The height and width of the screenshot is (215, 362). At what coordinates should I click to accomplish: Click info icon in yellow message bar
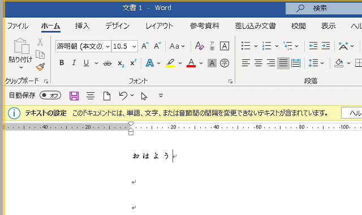(x=14, y=113)
